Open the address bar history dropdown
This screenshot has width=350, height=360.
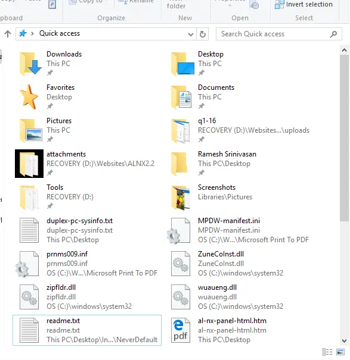pyautogui.click(x=191, y=35)
